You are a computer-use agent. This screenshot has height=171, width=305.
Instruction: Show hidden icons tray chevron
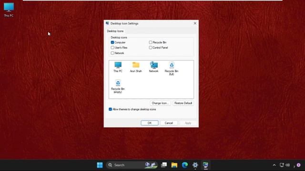click(274, 165)
